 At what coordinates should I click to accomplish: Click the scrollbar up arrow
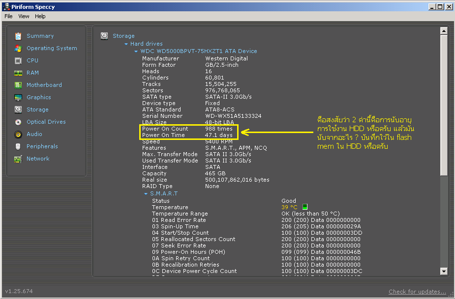coord(444,31)
